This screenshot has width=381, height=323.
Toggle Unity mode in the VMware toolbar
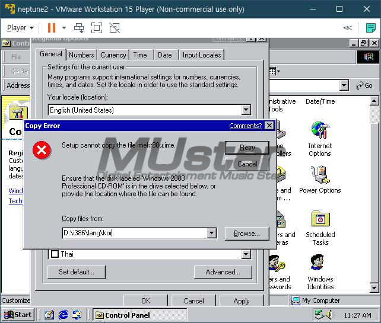[x=115, y=28]
